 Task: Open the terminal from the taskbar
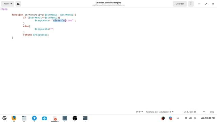coord(85,118)
